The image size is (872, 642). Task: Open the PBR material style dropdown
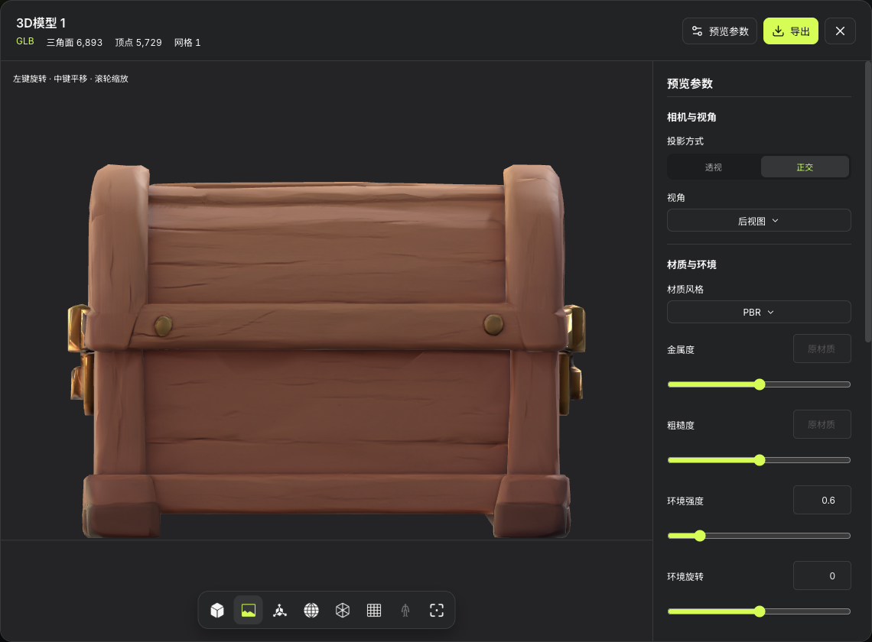tap(759, 313)
